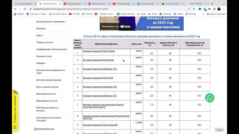This screenshot has height=134, width=239.
Task: Click Посмотреть на YouTube logo
Action: click(125, 26)
